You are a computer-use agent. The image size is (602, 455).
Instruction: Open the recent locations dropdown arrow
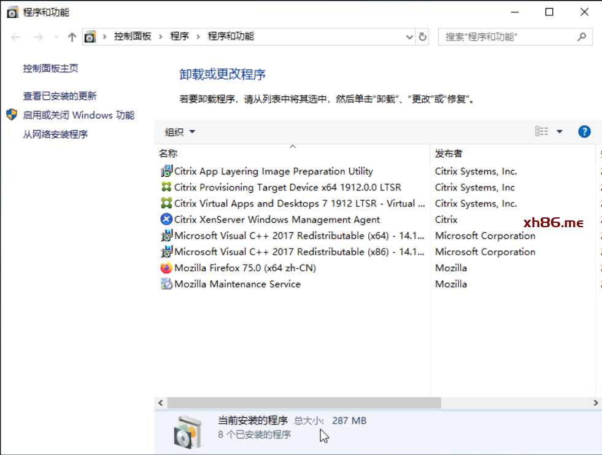point(56,37)
